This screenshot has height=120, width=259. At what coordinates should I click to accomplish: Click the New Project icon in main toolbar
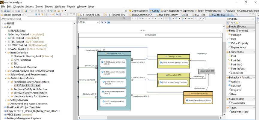pyautogui.click(x=2, y=11)
